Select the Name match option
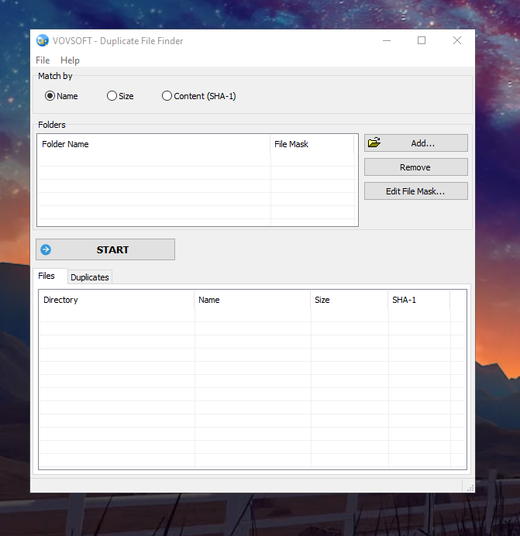Image resolution: width=520 pixels, height=536 pixels. point(50,96)
